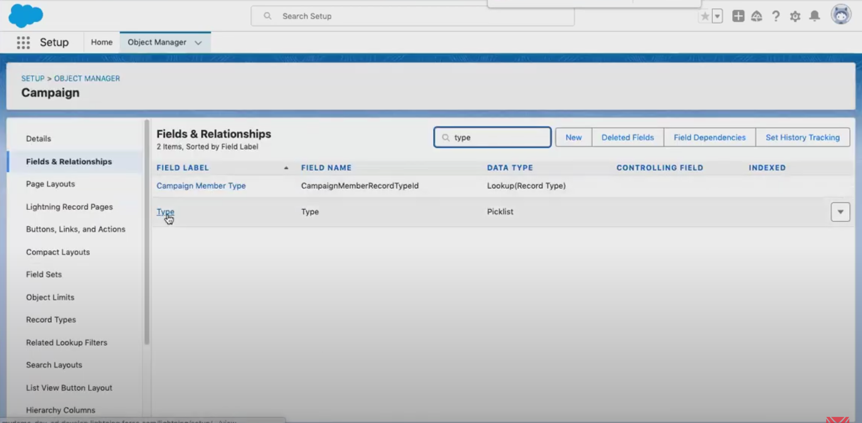Click the Picklist data type cell
Image resolution: width=862 pixels, height=423 pixels.
500,212
